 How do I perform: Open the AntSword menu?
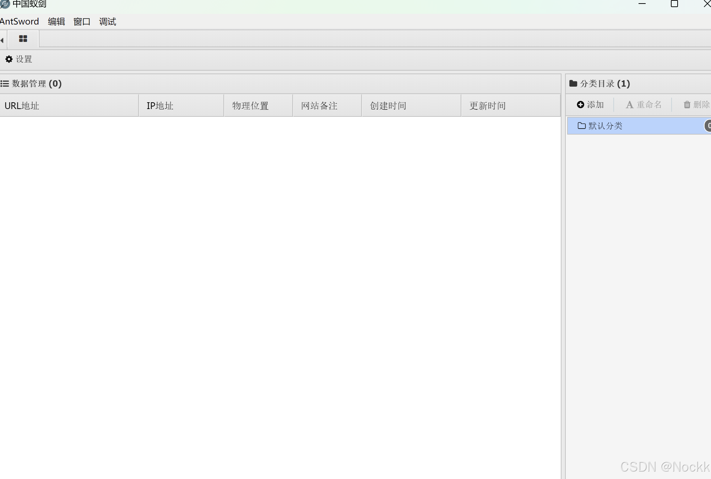(x=20, y=22)
